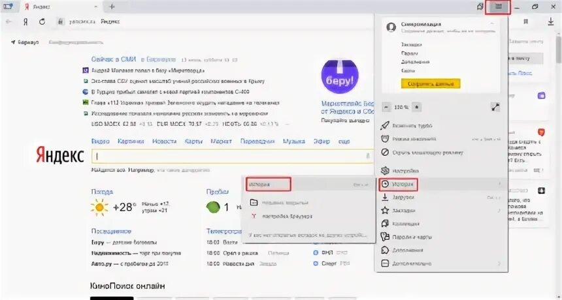Expand the История submenu arrow

(499, 184)
